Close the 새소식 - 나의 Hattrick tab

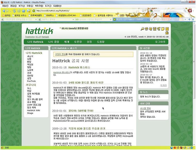[x=148, y=19]
